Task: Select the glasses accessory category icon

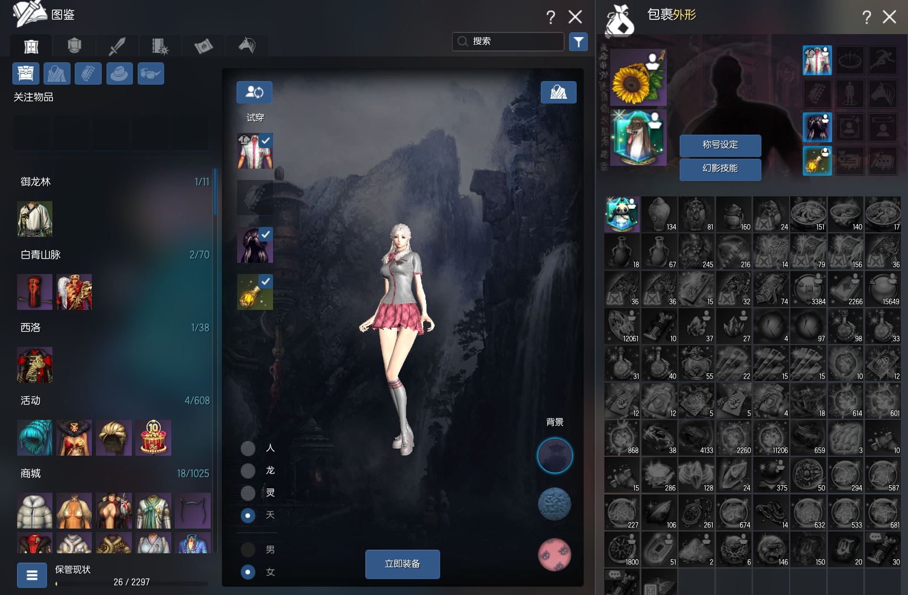Action: pos(151,73)
